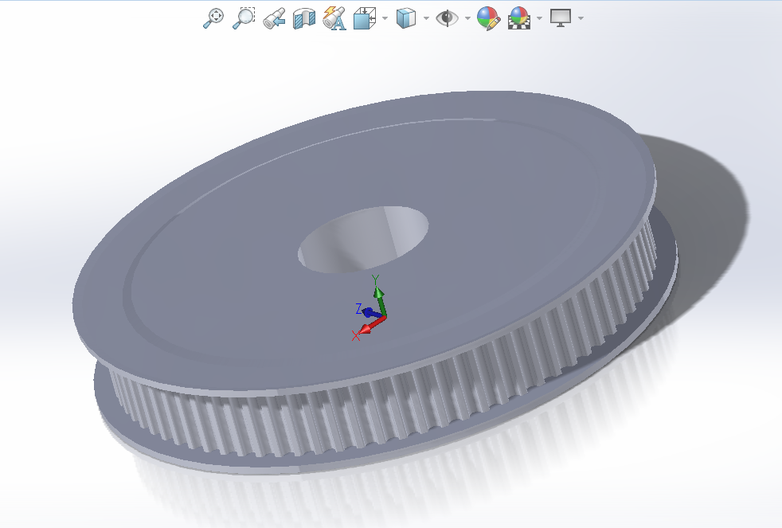Image resolution: width=782 pixels, height=528 pixels.
Task: Open the Apply Scene dropdown arrow
Action: [539, 18]
